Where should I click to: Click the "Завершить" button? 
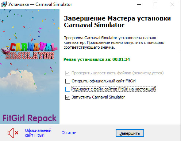(130, 133)
